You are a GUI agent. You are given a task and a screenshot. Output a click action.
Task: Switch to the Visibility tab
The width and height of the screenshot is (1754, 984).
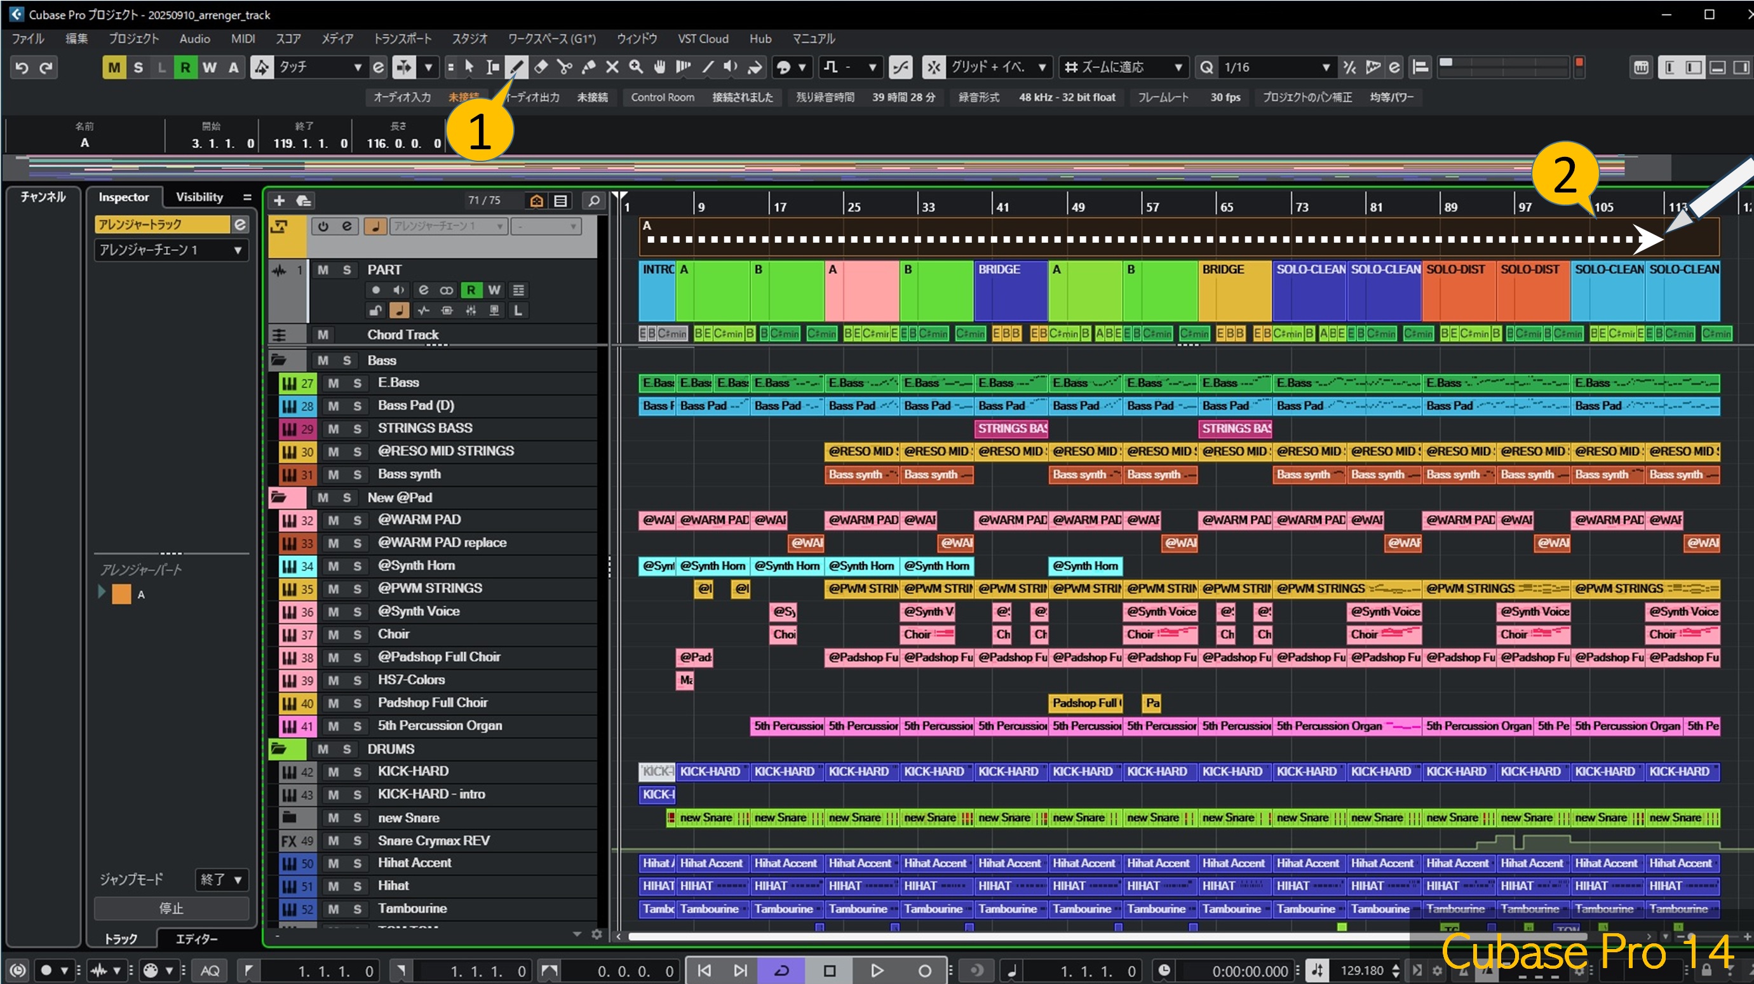click(199, 197)
